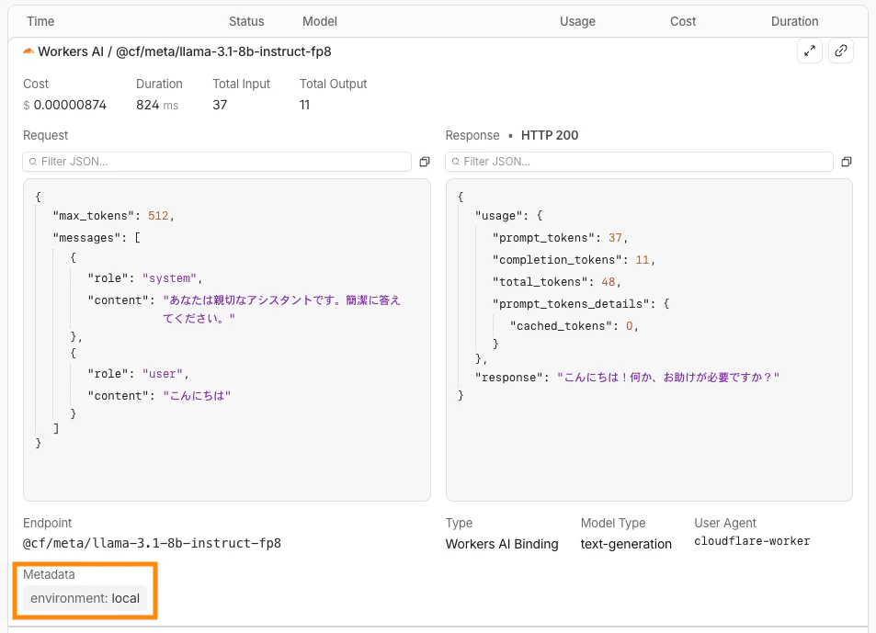876x633 pixels.
Task: Click the system content Japanese string
Action: click(x=281, y=310)
